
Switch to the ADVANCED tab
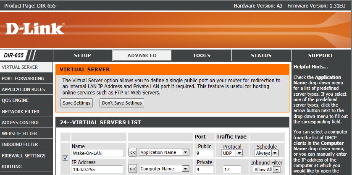[142, 55]
